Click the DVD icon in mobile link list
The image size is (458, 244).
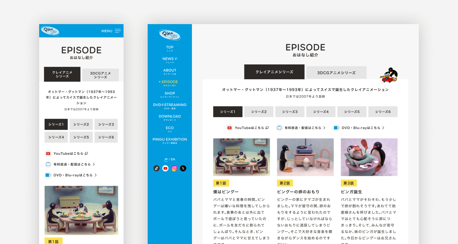click(48, 175)
